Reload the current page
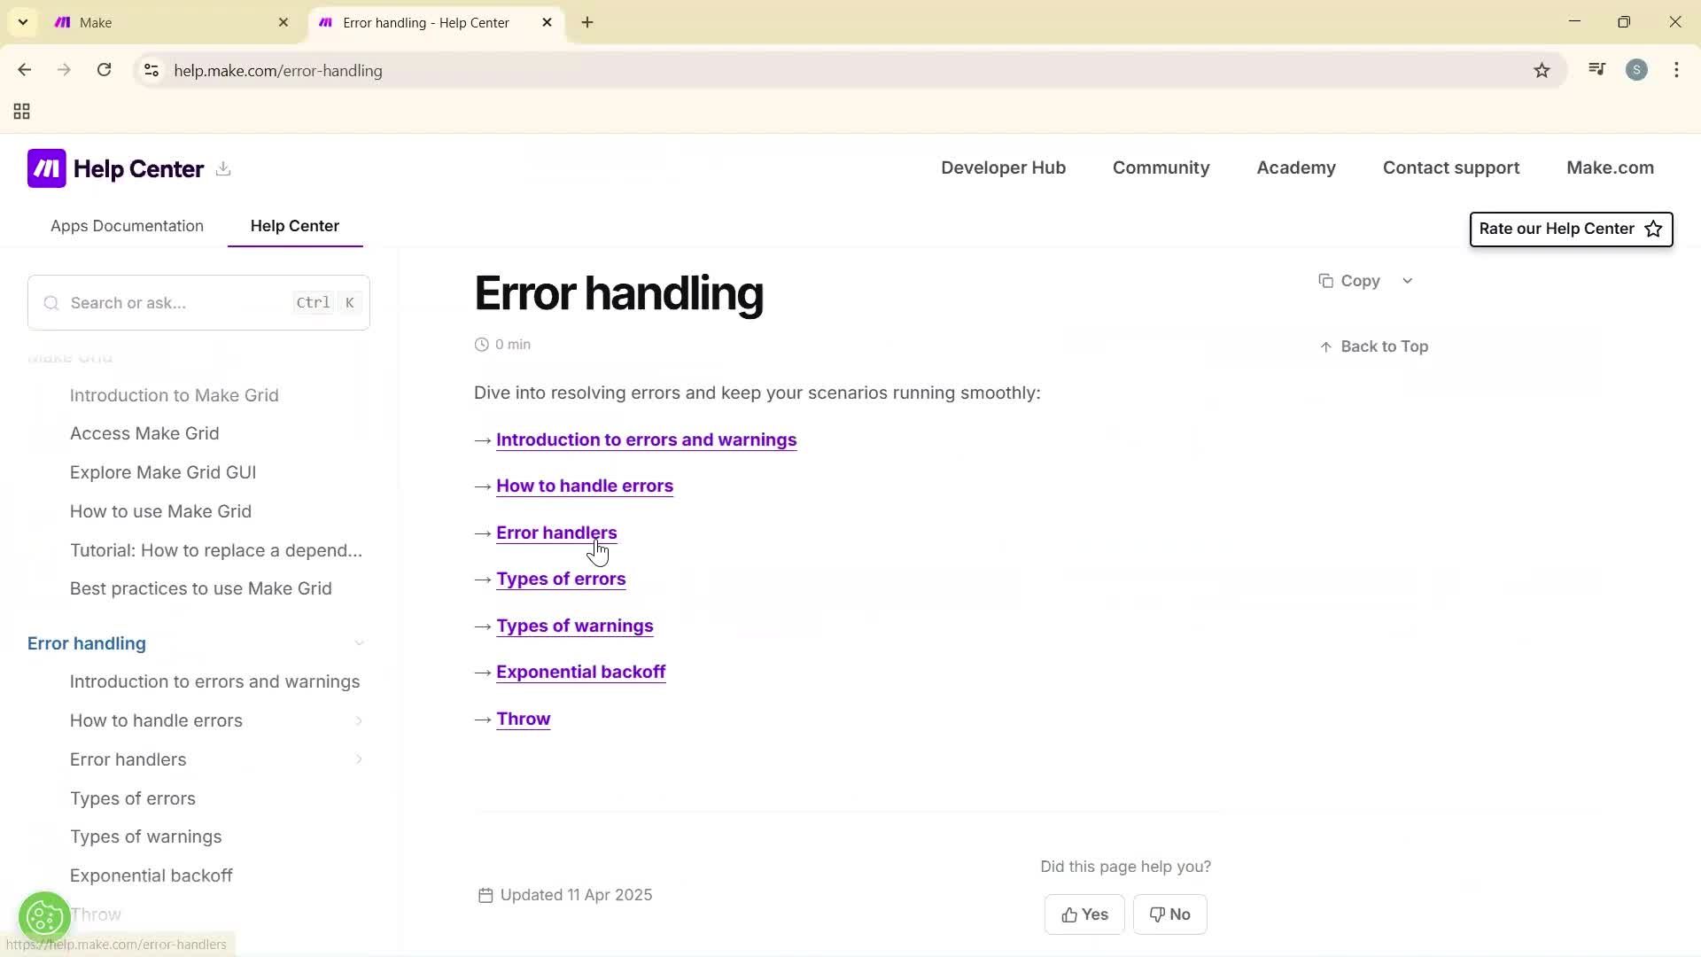1701x957 pixels. point(104,70)
